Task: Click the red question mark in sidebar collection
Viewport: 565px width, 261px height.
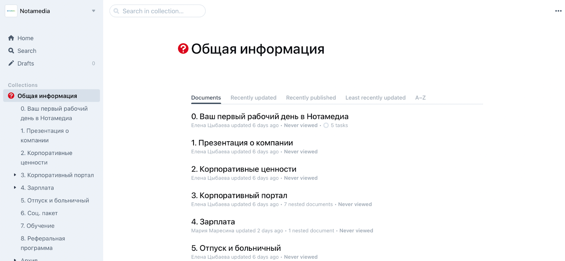Action: coord(11,96)
